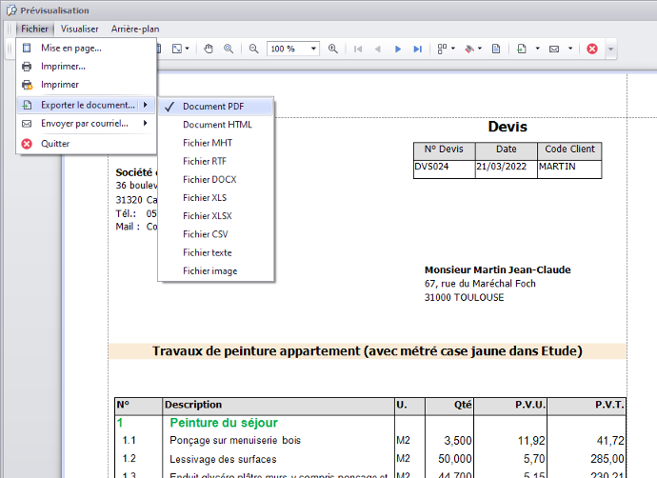Go to first page arrow
This screenshot has width=657, height=478.
point(358,49)
